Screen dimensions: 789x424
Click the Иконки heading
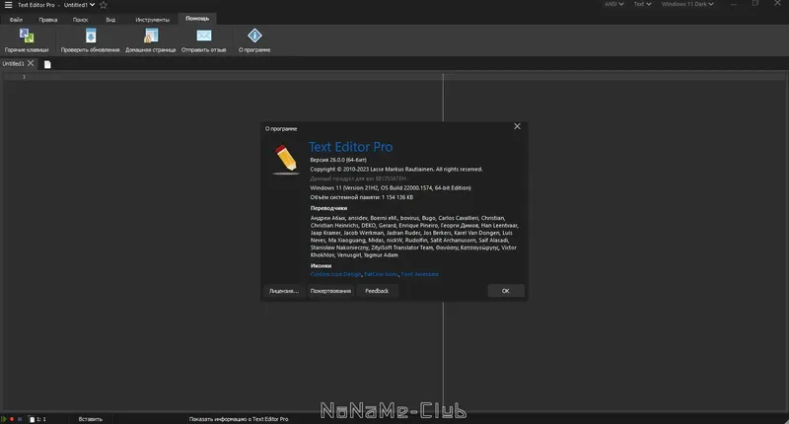321,265
